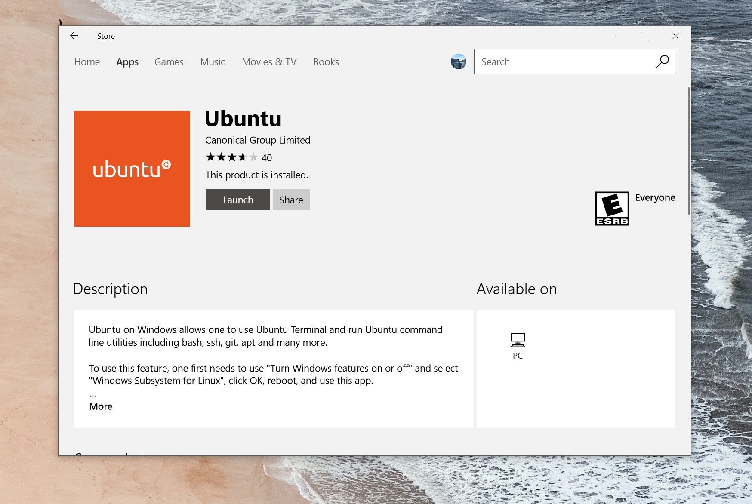Click the orange Ubuntu app logo
The image size is (752, 504).
click(132, 169)
